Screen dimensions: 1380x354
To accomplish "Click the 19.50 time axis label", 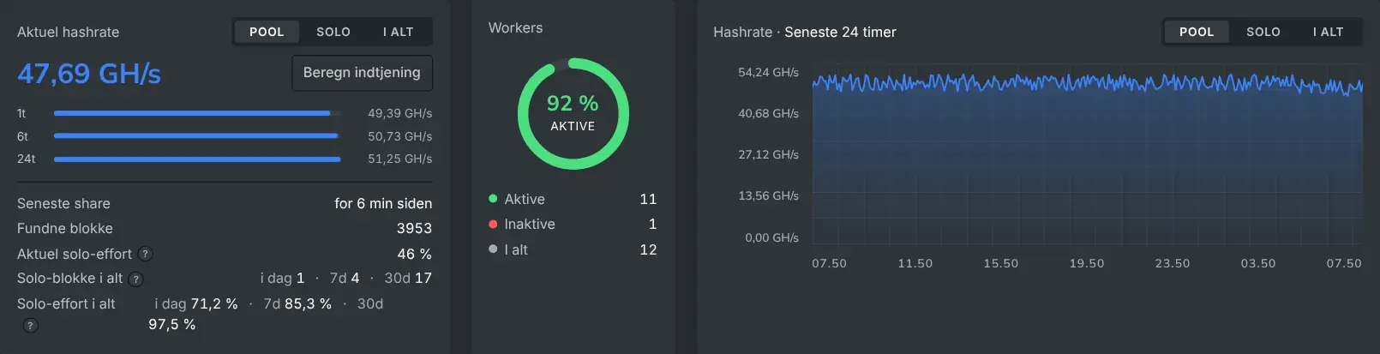I will coord(1086,263).
